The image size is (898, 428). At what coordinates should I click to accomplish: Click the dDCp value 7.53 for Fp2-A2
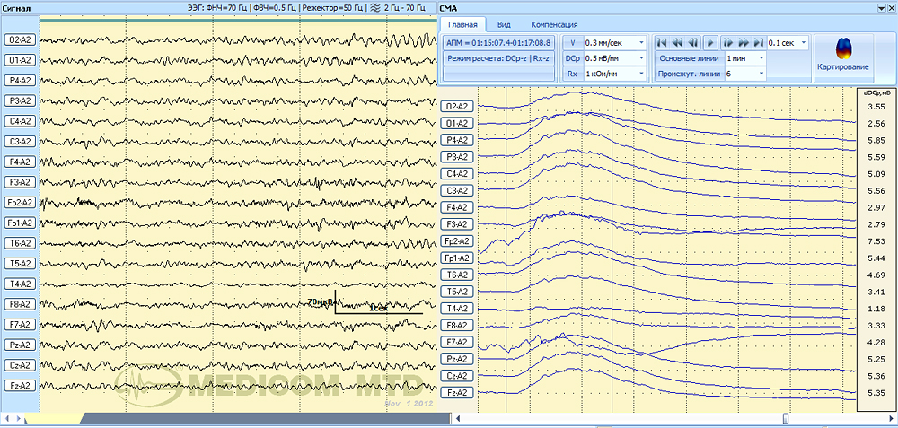(x=876, y=241)
